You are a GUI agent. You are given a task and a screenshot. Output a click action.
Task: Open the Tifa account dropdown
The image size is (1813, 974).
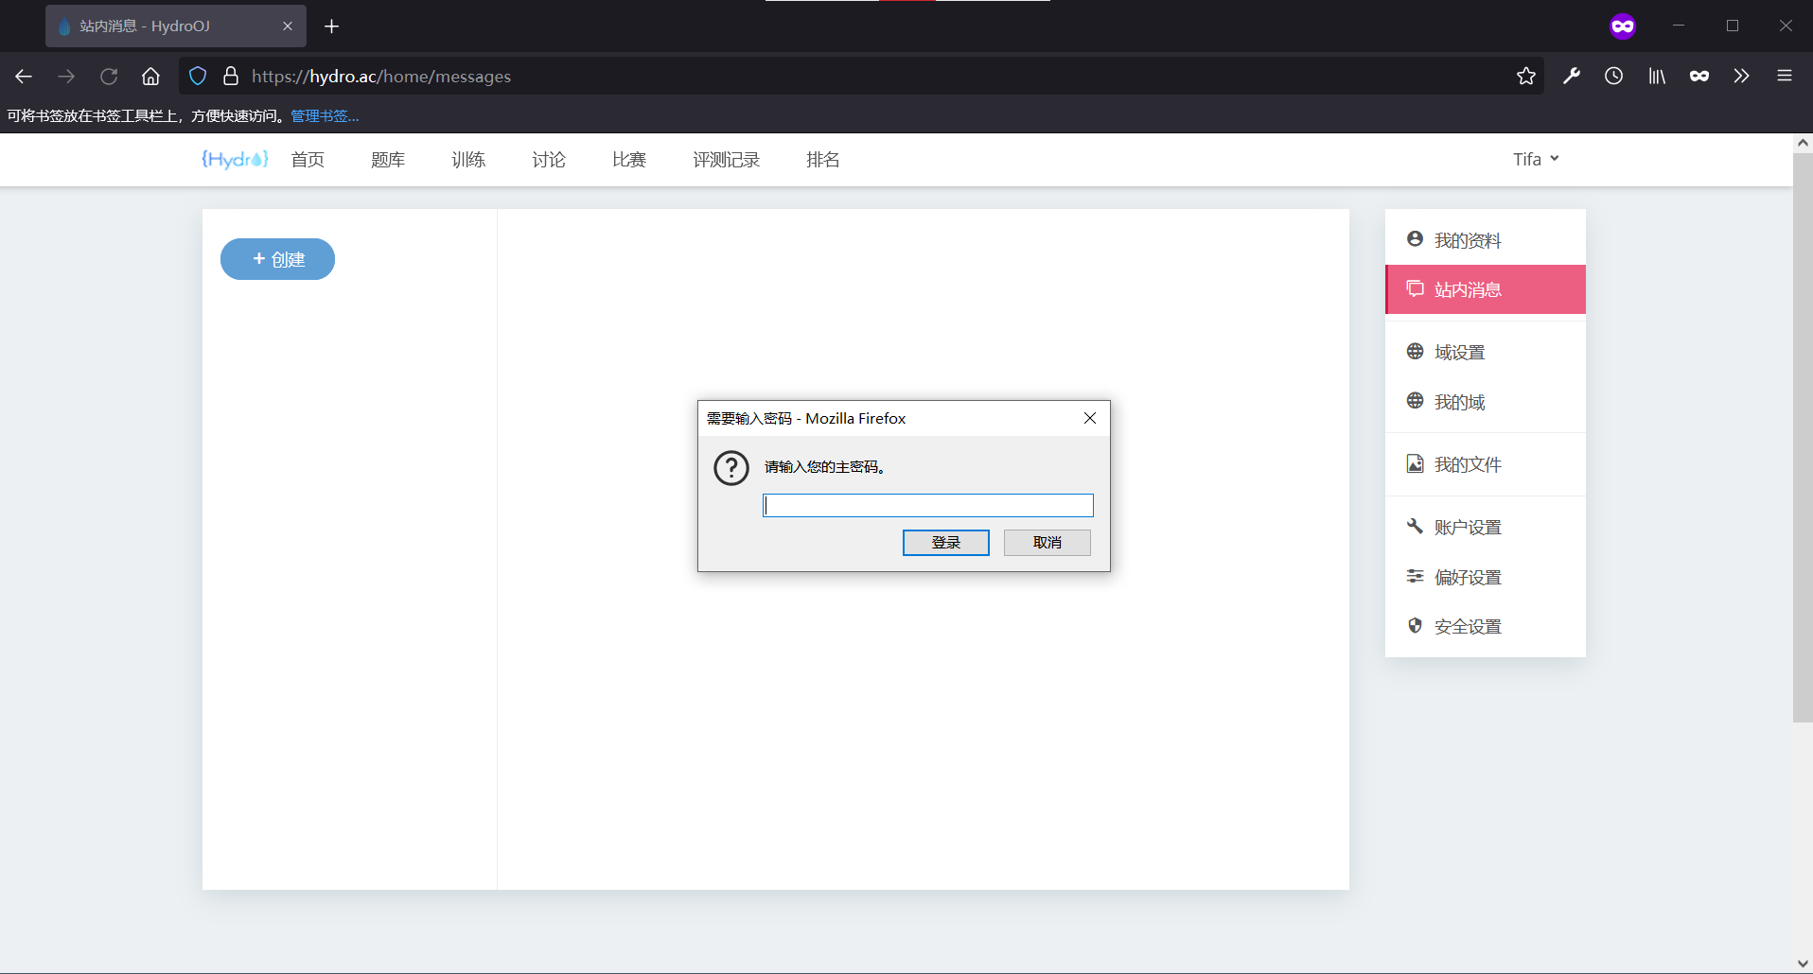[1535, 159]
